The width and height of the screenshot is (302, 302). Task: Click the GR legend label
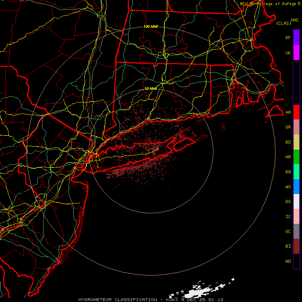[288, 127]
